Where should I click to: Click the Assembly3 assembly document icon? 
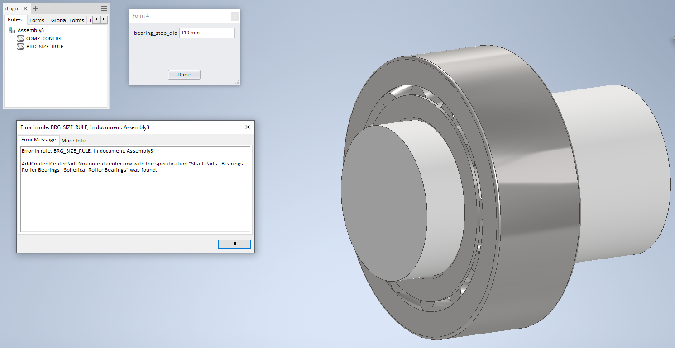point(11,30)
